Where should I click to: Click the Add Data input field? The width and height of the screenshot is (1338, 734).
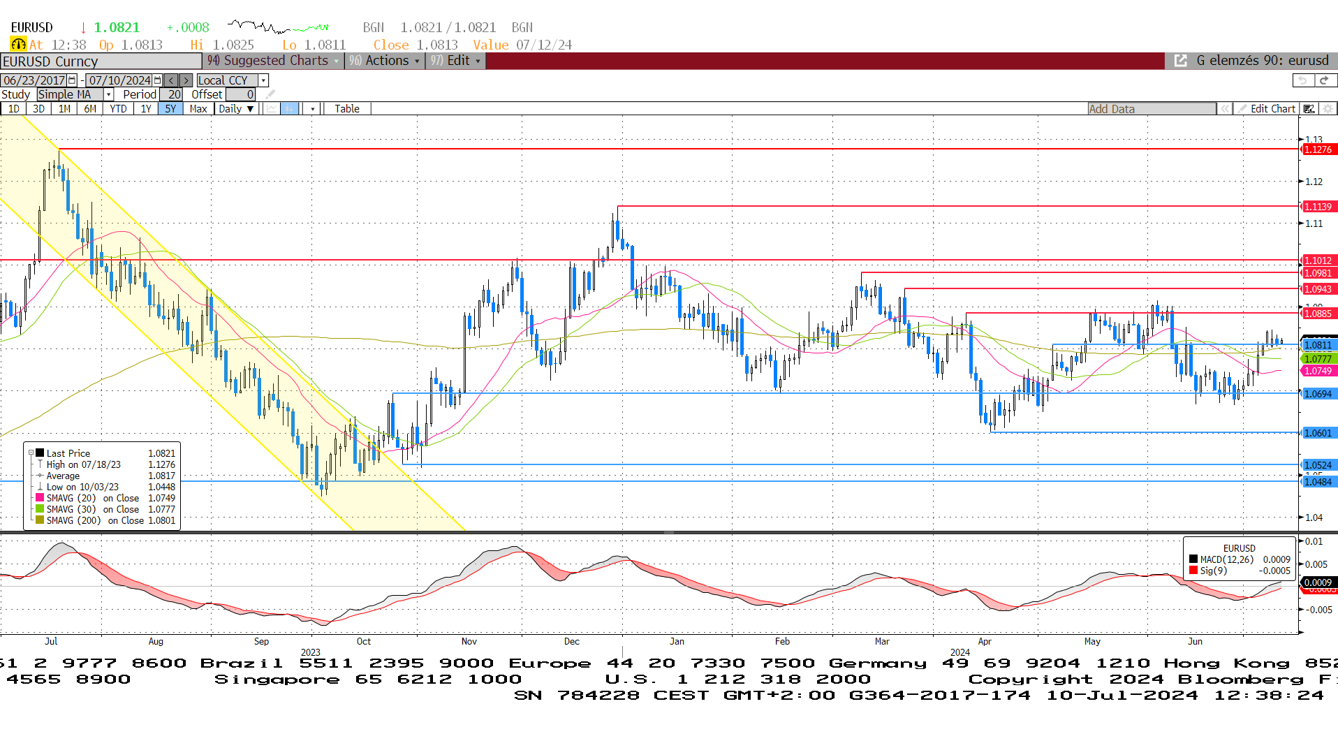(1152, 108)
